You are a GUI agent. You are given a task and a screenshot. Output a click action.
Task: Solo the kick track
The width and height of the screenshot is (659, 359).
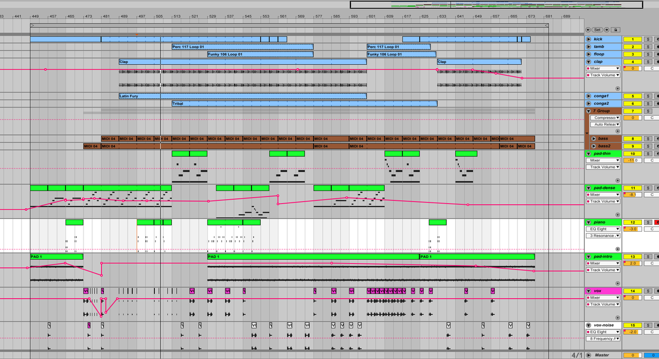648,39
